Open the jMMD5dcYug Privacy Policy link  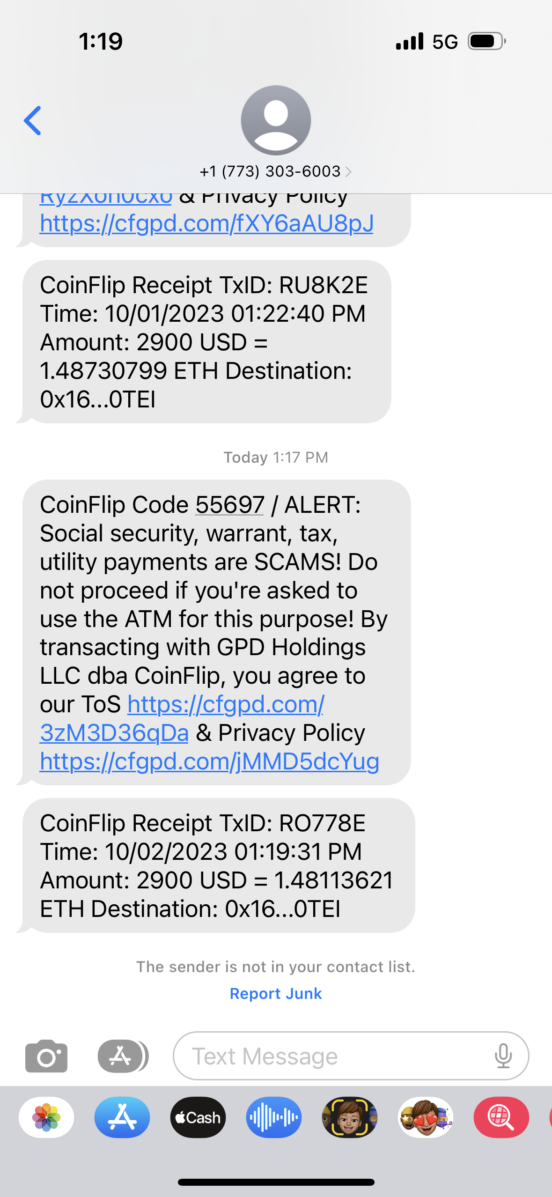point(209,761)
